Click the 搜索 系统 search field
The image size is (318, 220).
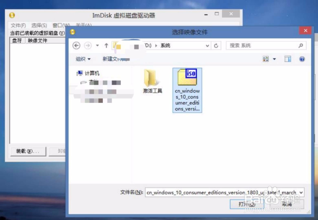pos(266,45)
